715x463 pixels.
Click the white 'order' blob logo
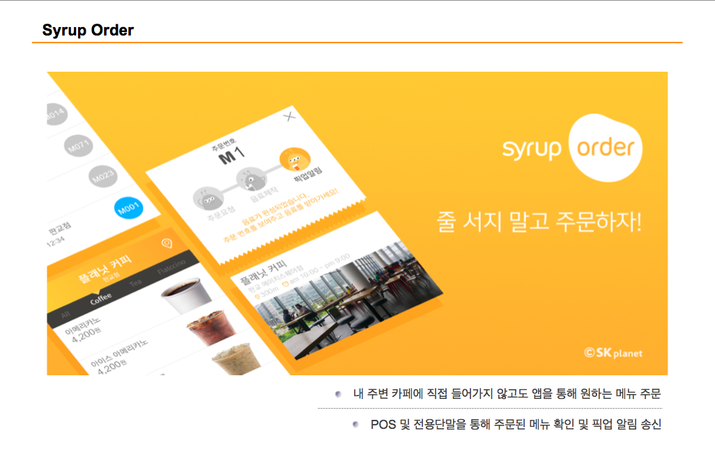606,148
